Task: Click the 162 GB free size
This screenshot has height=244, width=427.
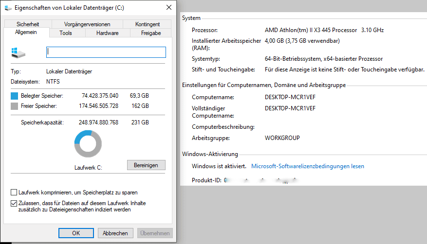Action: (x=140, y=106)
